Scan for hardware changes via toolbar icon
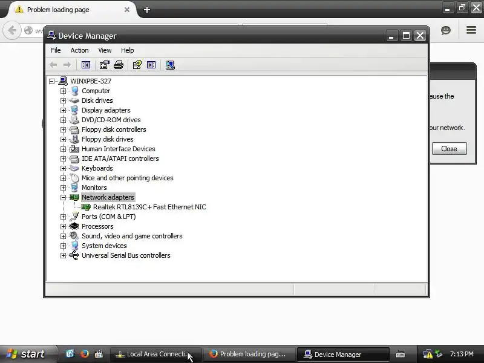Screen dimensions: 484x363 click(x=170, y=65)
